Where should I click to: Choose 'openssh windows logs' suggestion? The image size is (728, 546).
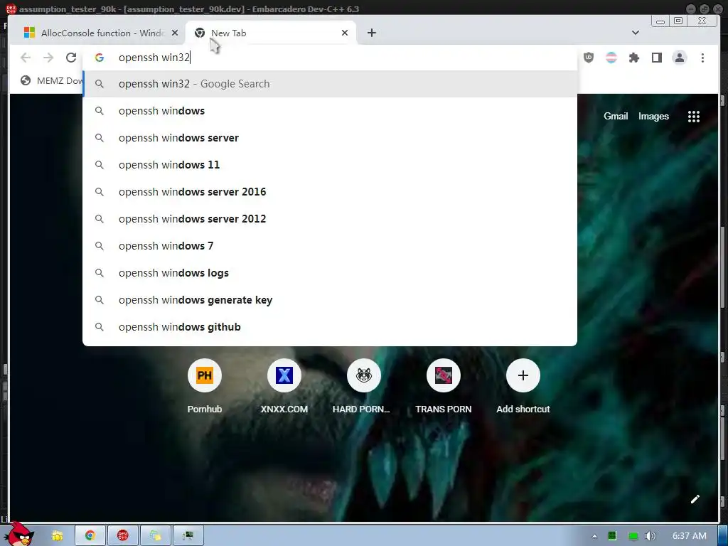pos(330,273)
